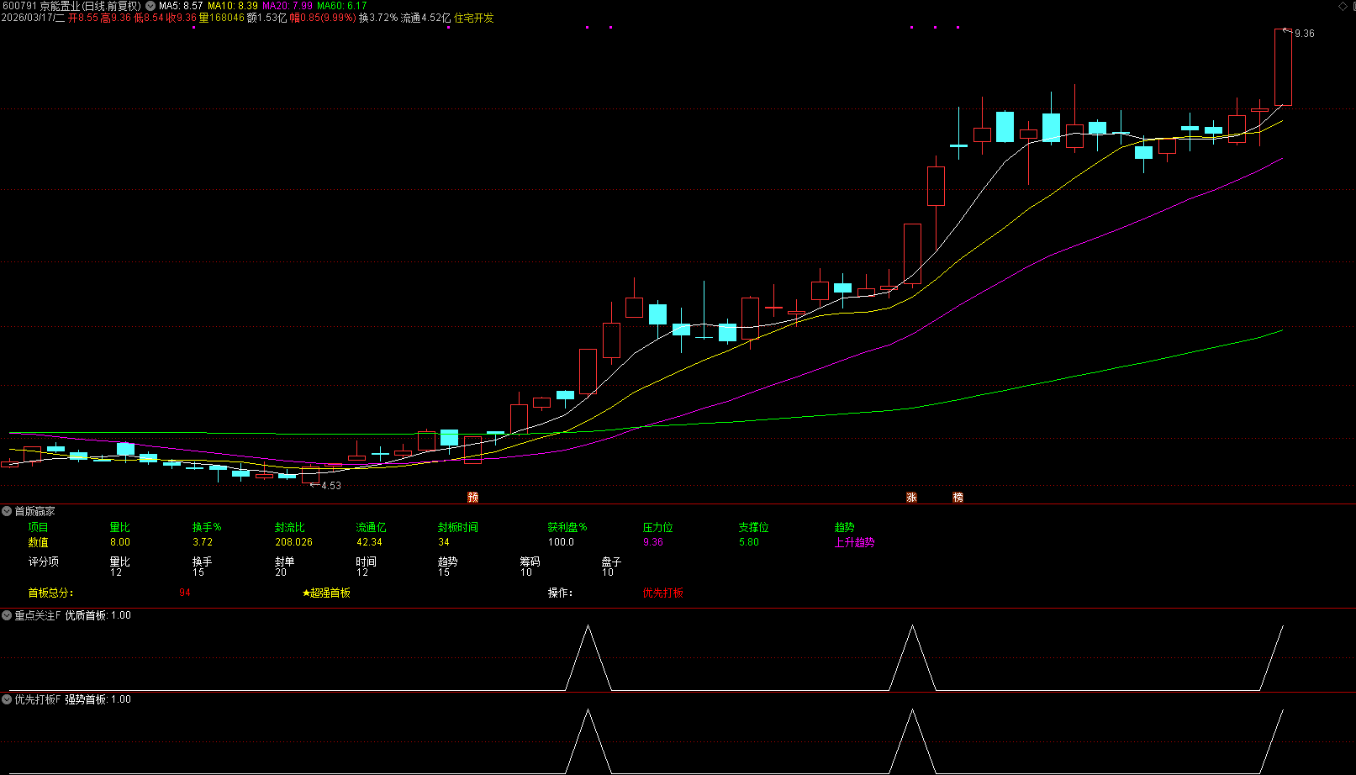1356x775 pixels.
Task: Open the 重点关注F indicator dropdown arrow
Action: click(7, 616)
